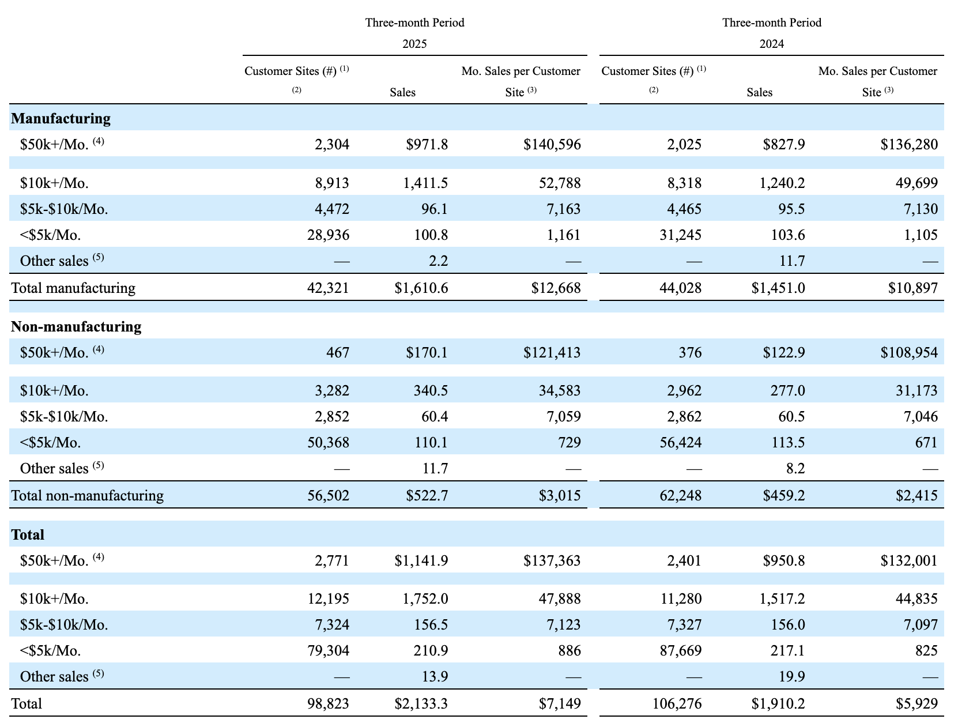Click the $10k+/Mo. row label under Total
Screen dimensions: 958x723
[54, 598]
